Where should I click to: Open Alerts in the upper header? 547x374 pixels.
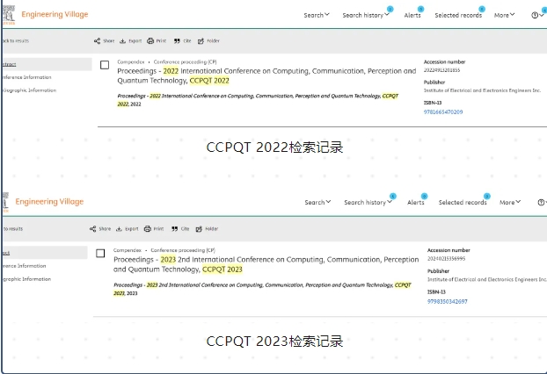point(412,15)
